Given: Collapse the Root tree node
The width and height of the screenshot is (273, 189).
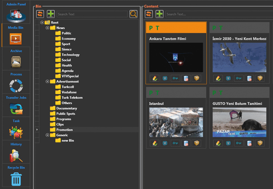Looking at the screenshot, I should click(42, 22).
